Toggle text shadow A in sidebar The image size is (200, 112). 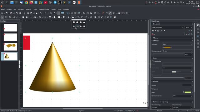point(164,31)
